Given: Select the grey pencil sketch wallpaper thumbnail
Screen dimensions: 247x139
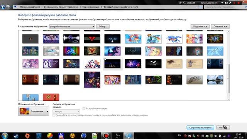Looking at the screenshot, I should 195,80.
